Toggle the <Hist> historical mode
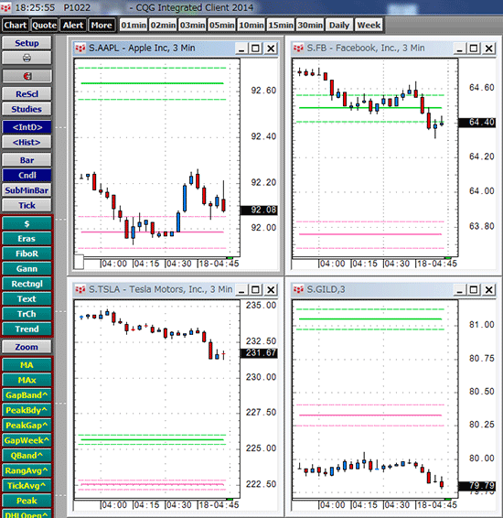503x518 pixels. tap(27, 143)
